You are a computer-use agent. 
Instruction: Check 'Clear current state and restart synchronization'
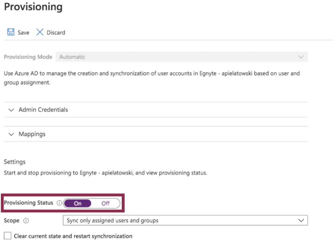pos(7,236)
